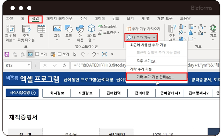Click the Redo icon
222x136 pixels.
pos(83,54)
